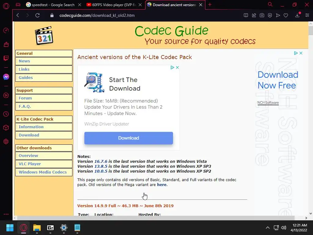313x235 pixels.
Task: Open GX Control speedometer in sidebar
Action: coord(6,30)
